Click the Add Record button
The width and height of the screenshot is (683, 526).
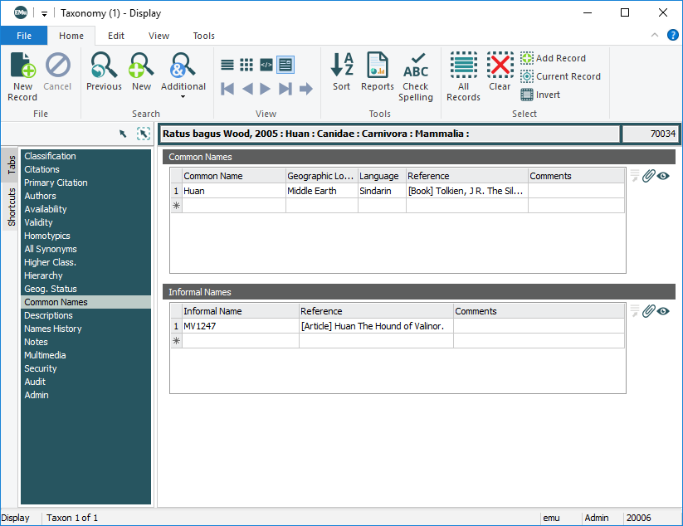[x=553, y=58]
